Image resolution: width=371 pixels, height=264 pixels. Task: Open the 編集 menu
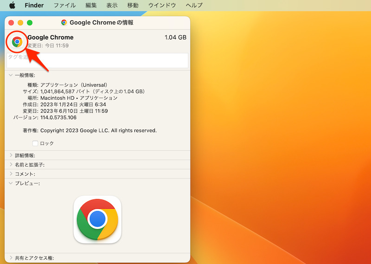tap(91, 6)
